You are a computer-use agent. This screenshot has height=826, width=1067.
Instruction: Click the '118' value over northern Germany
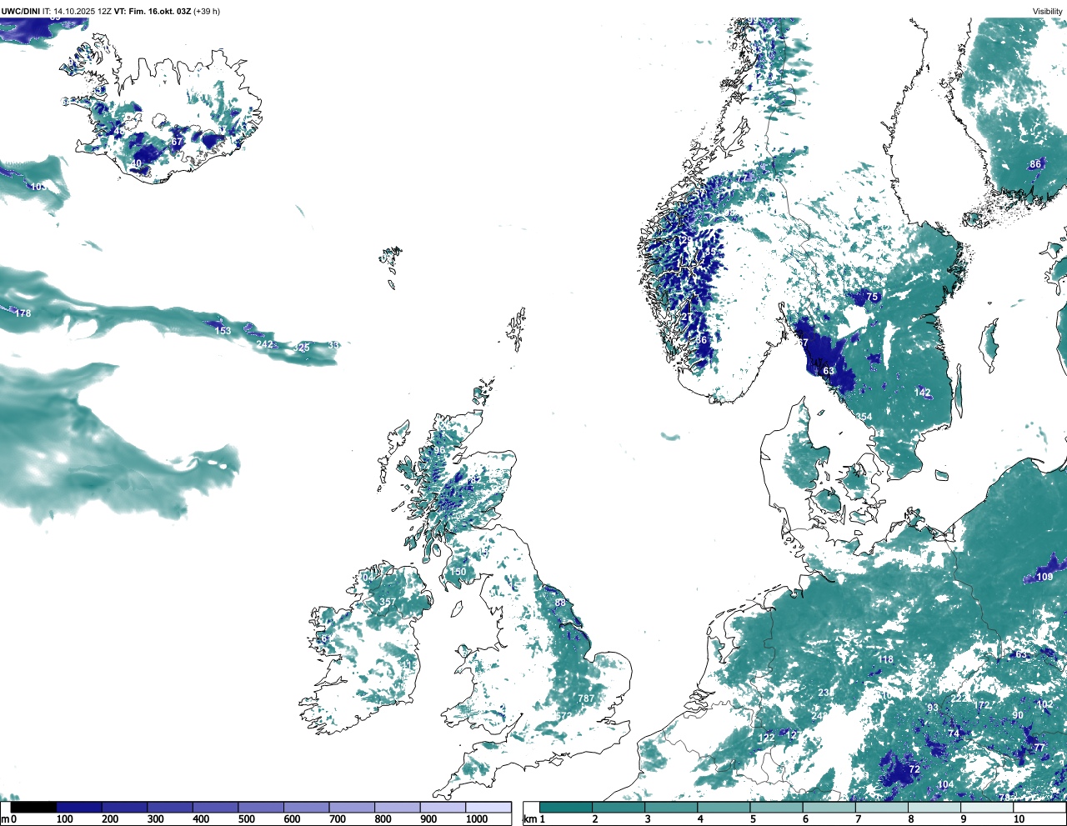click(x=885, y=659)
